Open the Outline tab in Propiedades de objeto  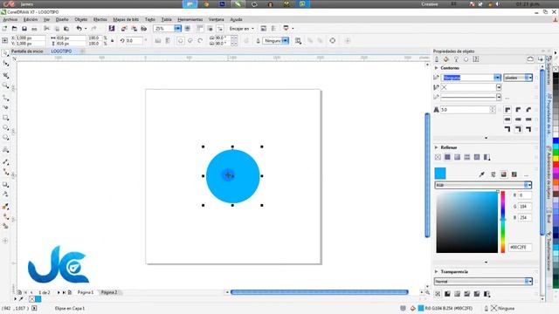pos(437,59)
